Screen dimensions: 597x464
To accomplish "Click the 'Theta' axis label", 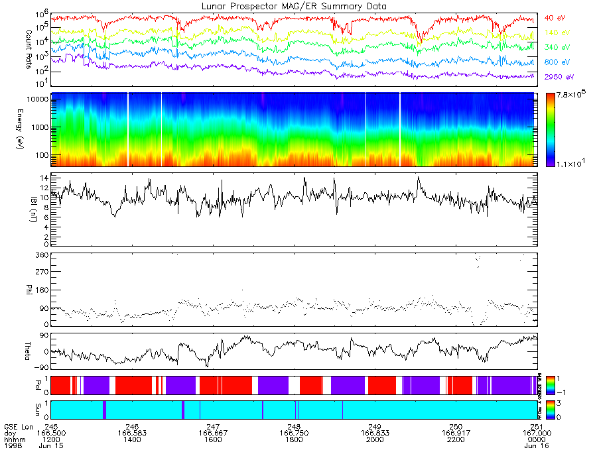I will coord(28,351).
